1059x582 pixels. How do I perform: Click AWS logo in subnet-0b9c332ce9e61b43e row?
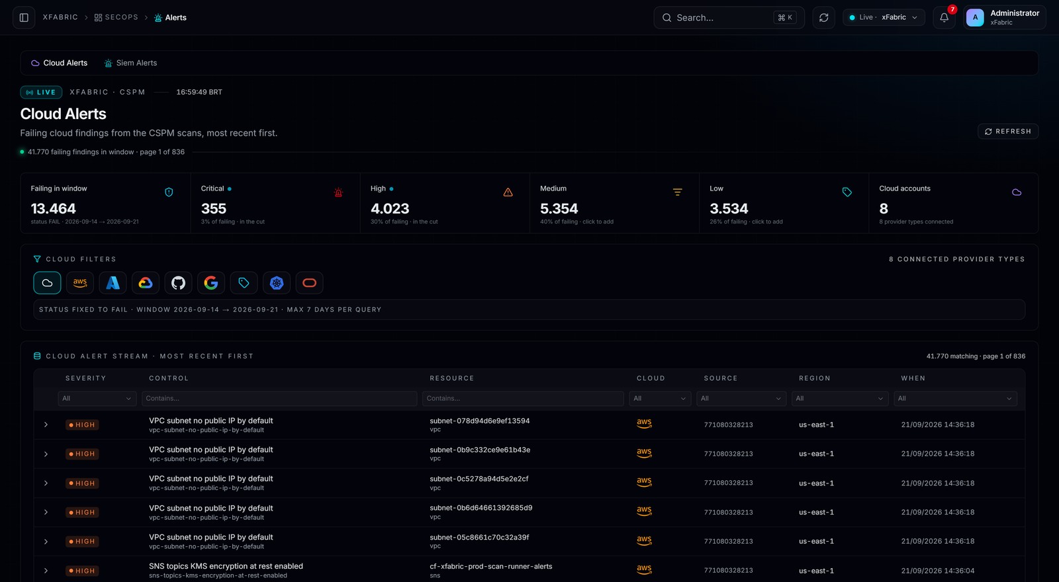[x=644, y=452]
